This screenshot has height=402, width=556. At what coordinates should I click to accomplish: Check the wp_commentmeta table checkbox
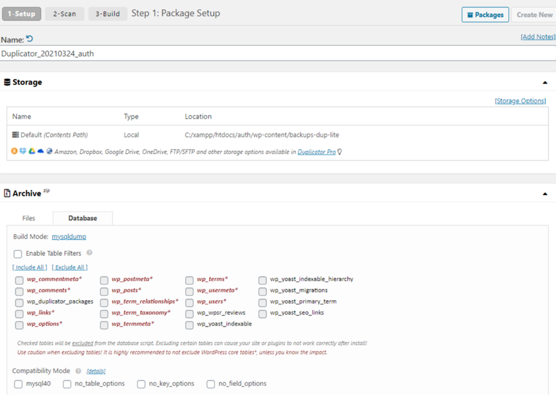click(19, 281)
